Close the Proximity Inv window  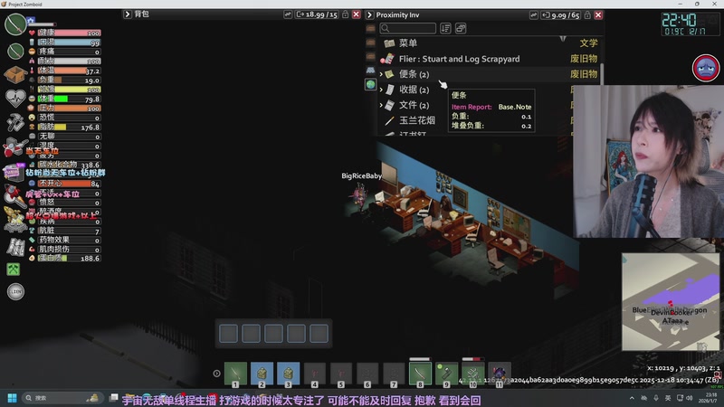click(598, 15)
